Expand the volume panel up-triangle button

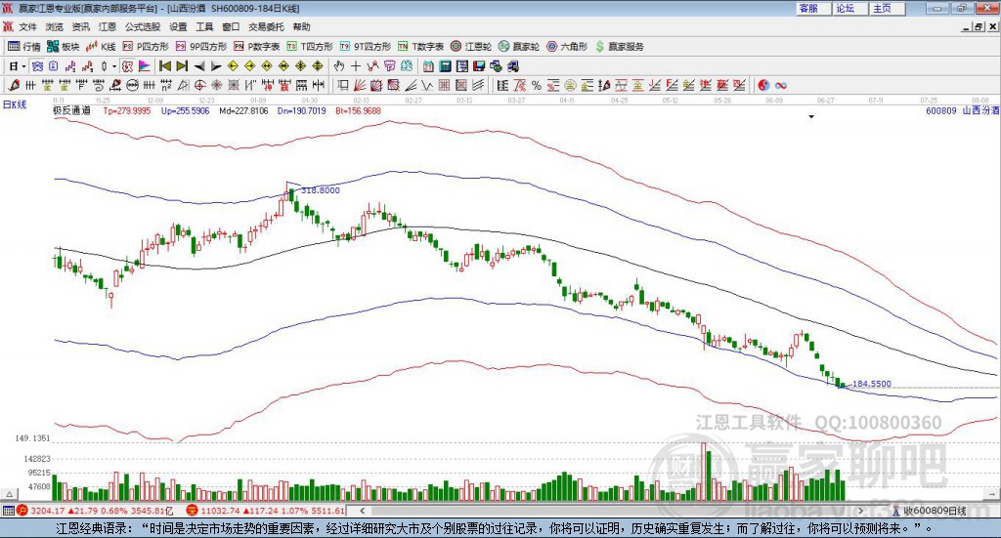coord(10,494)
